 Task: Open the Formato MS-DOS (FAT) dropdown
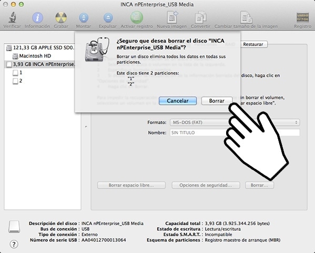[235, 123]
